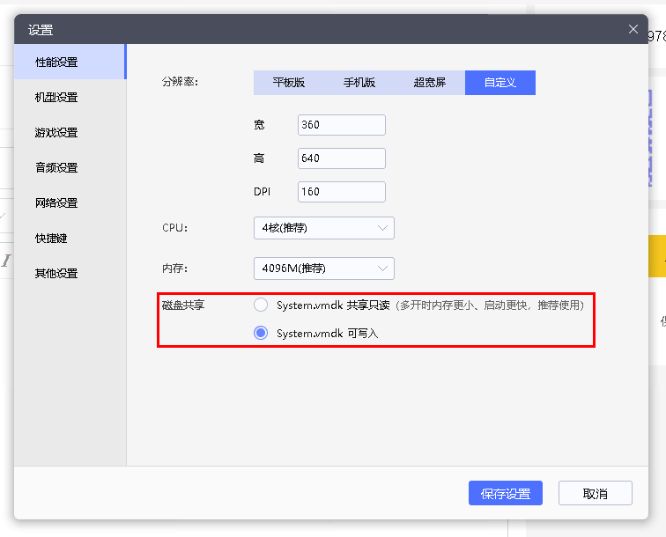Expand the CPU cores dropdown

point(323,228)
